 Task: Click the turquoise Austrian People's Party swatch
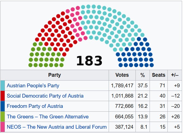(x=3, y=86)
